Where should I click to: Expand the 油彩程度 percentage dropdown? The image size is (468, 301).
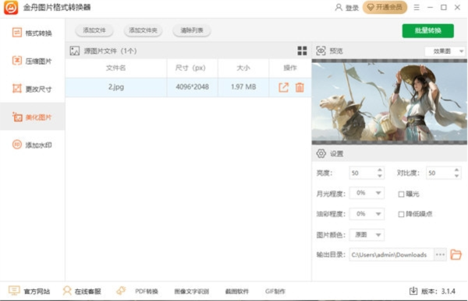pyautogui.click(x=367, y=214)
